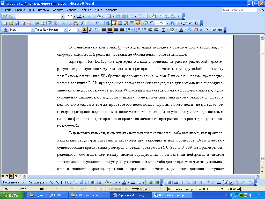Open print preview

(43, 23)
